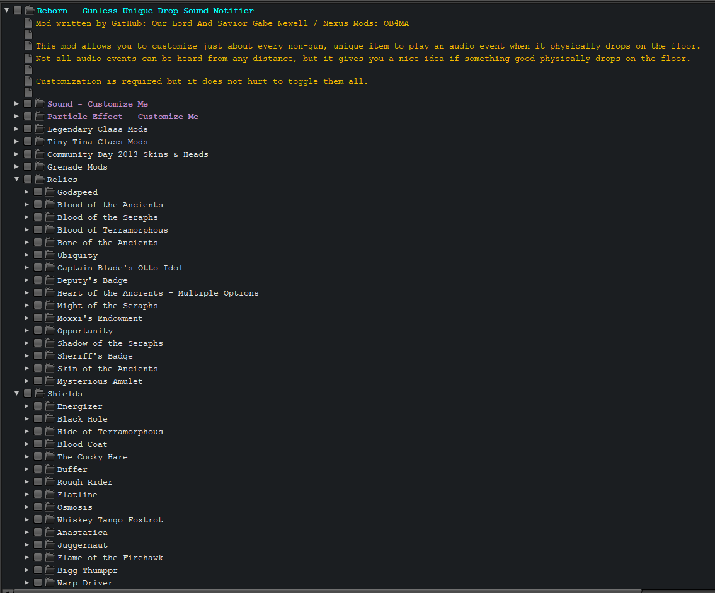715x593 pixels.
Task: Click the folder icon beside Reborn root mod
Action: (30, 11)
